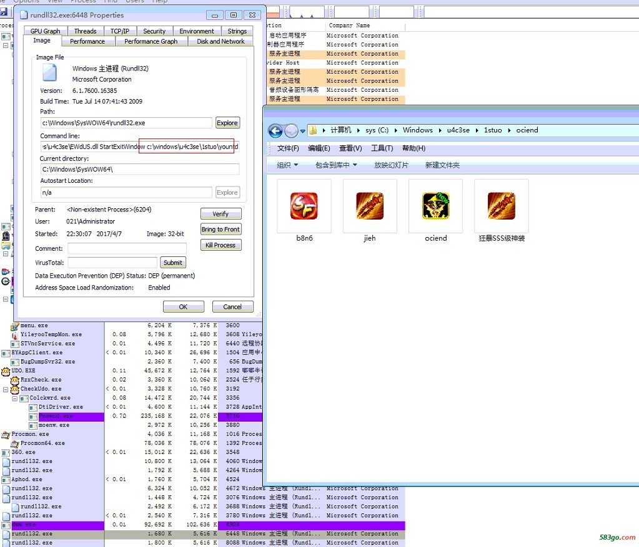
Task: Cancel the Properties dialog
Action: (232, 306)
